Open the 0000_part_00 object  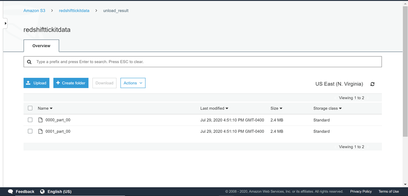tap(58, 120)
